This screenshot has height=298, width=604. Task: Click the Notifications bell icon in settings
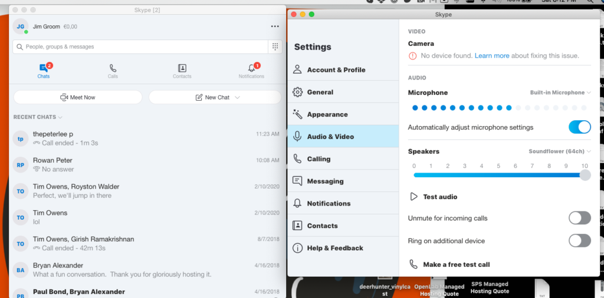click(x=297, y=203)
